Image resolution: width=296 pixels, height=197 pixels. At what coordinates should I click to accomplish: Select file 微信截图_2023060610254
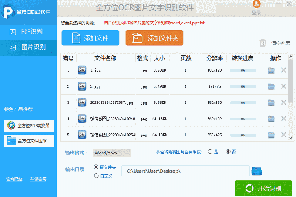113,135
